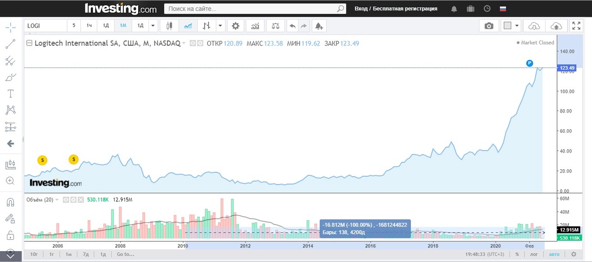Viewport: 592px width, 262px height.
Task: Save chart layout to cloud
Action: pos(555,26)
